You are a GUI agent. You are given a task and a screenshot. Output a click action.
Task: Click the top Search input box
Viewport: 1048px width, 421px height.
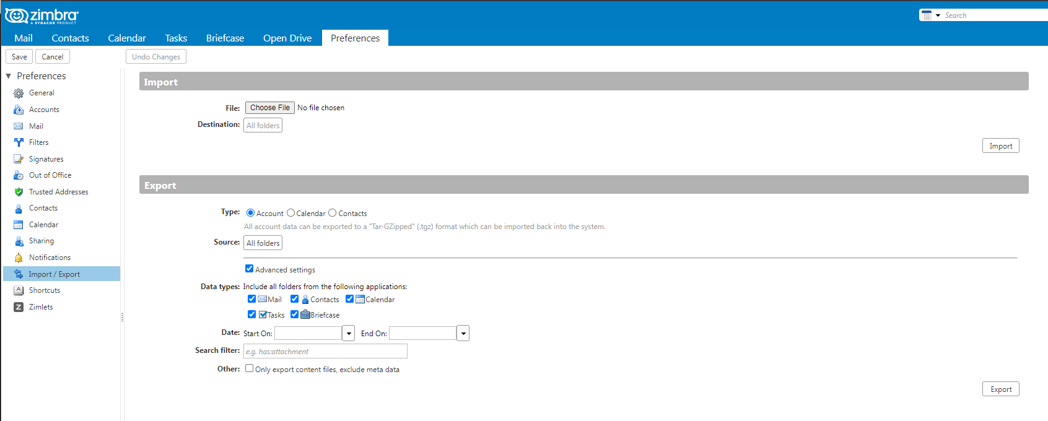(x=995, y=15)
